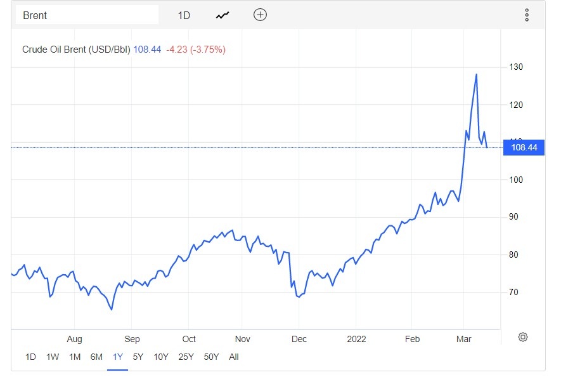561x377 pixels.
Task: Select the 1W time range
Action: (53, 357)
